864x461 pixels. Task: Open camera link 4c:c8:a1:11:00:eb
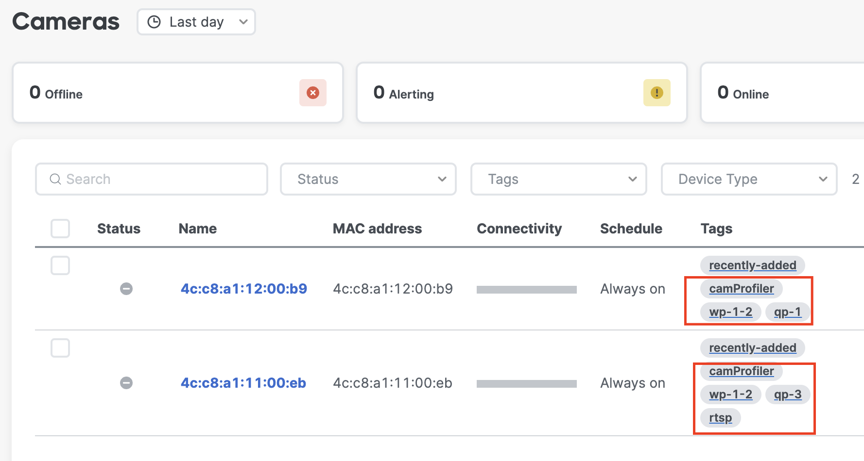(243, 383)
